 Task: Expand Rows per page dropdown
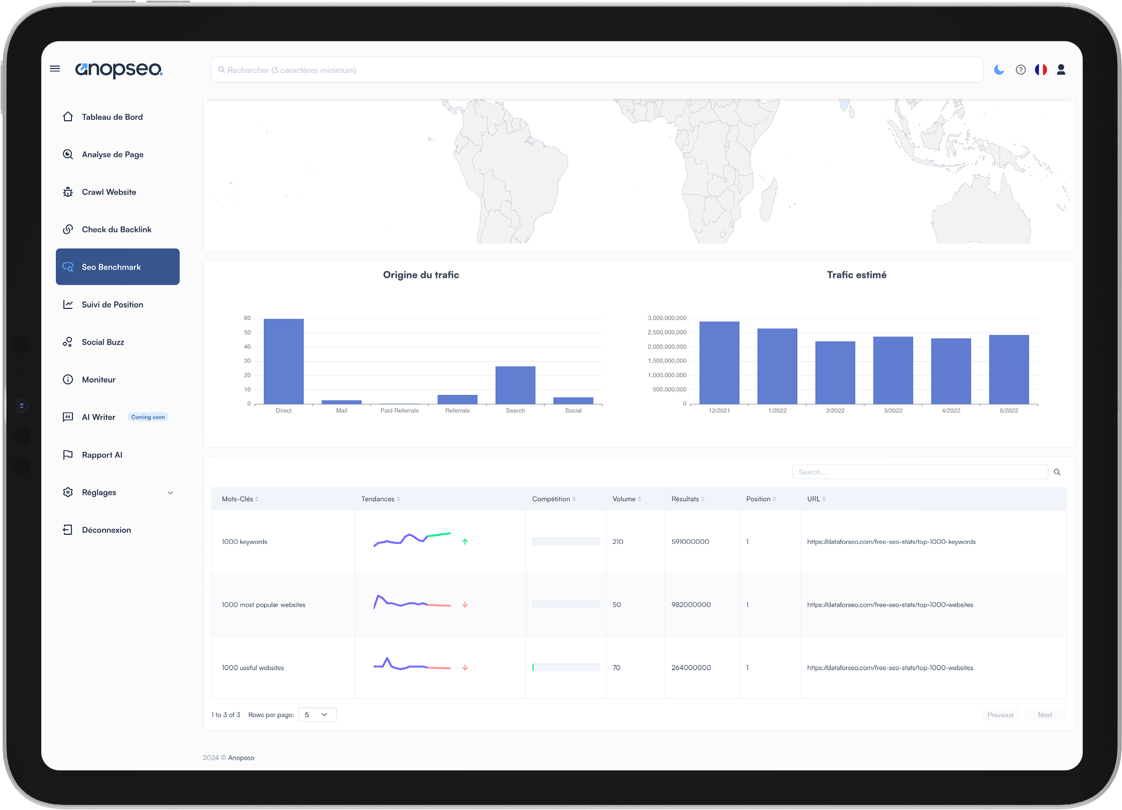coord(316,714)
